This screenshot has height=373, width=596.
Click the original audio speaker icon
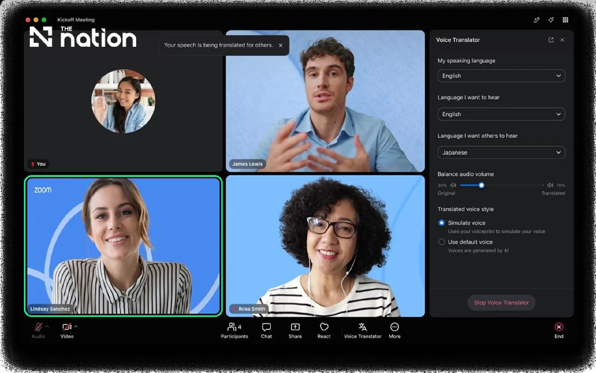[x=453, y=185]
